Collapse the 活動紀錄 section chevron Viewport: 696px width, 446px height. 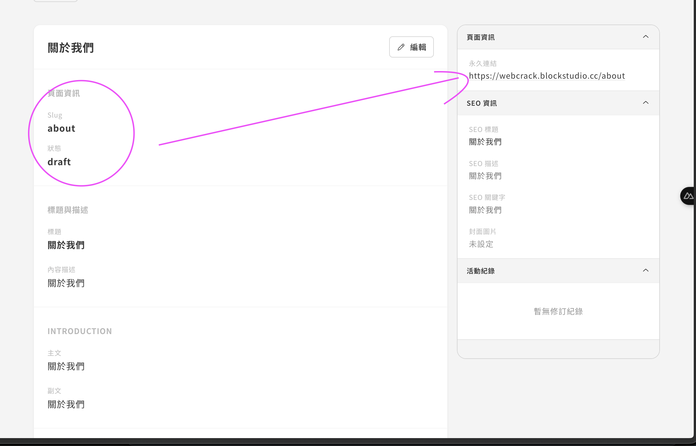(x=645, y=270)
